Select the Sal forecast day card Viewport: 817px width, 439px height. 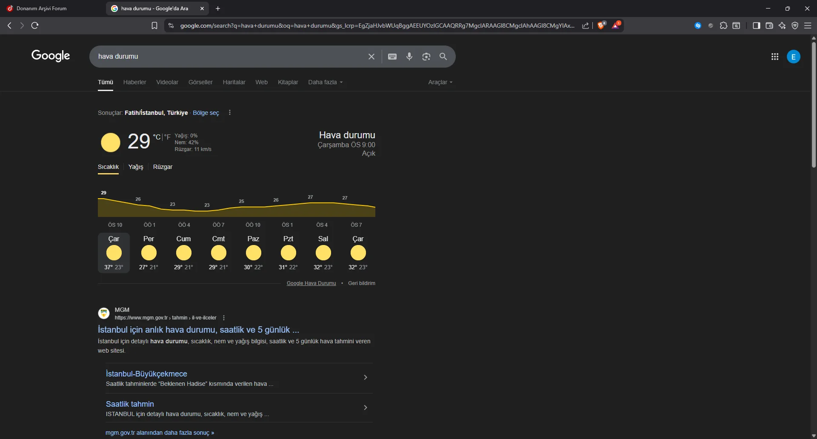[x=323, y=253]
